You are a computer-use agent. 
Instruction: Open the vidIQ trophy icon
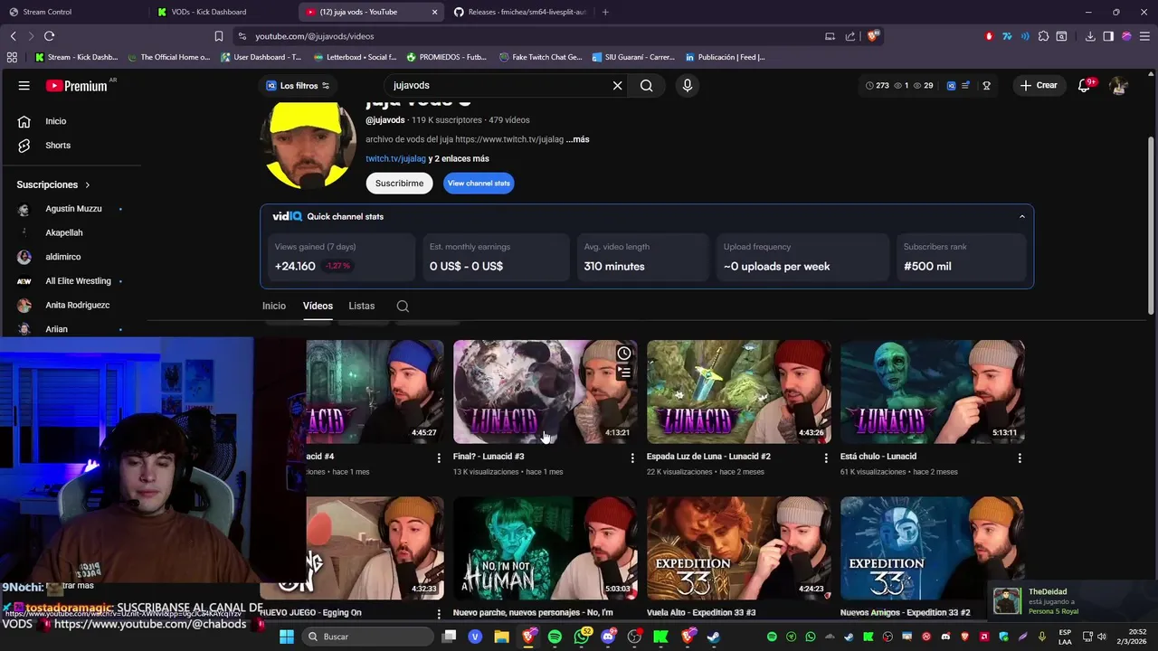point(986,86)
